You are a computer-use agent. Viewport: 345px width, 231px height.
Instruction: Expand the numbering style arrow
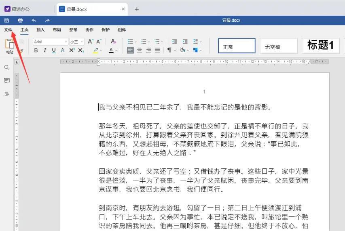point(149,42)
